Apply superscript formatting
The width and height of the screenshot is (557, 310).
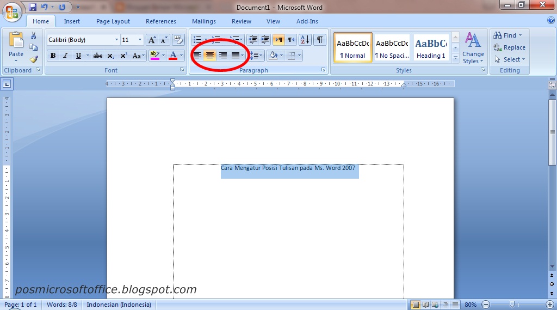123,56
